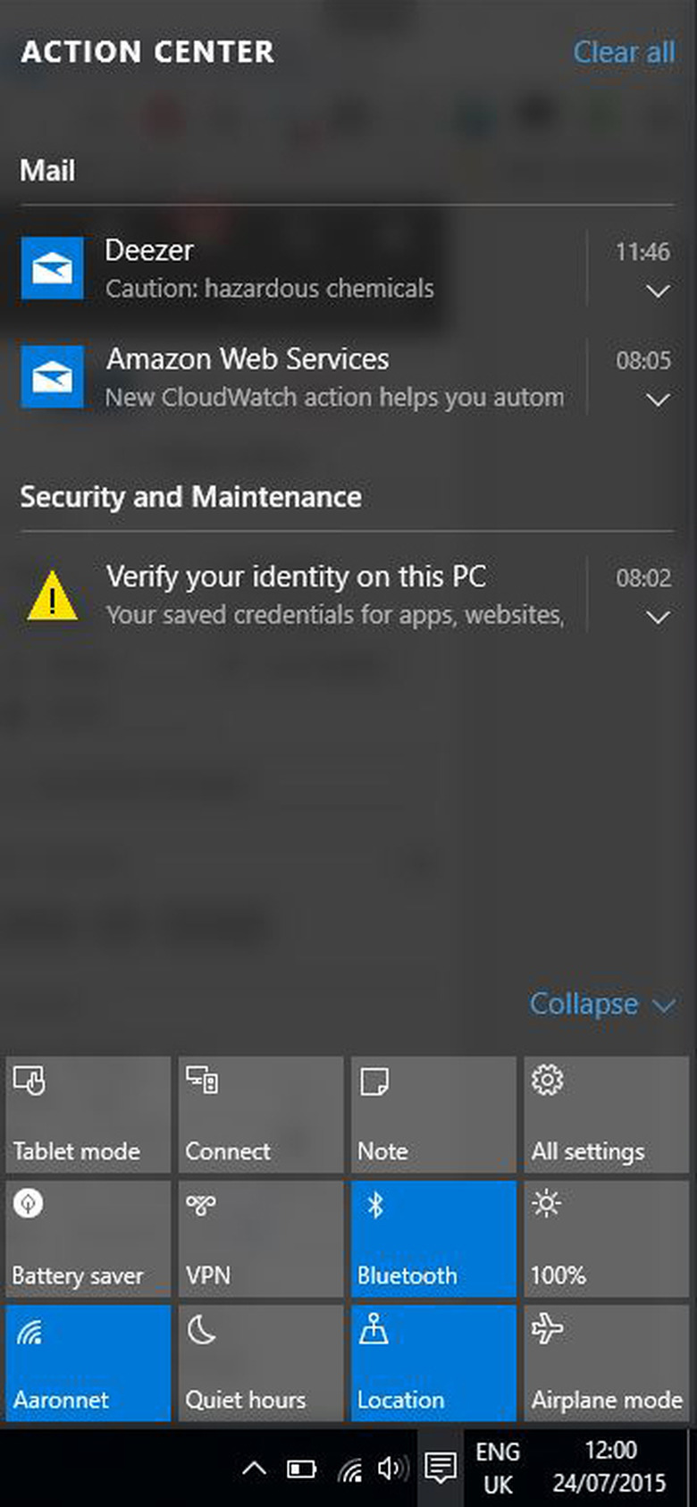Create a new Note from quick actions

(x=433, y=1115)
